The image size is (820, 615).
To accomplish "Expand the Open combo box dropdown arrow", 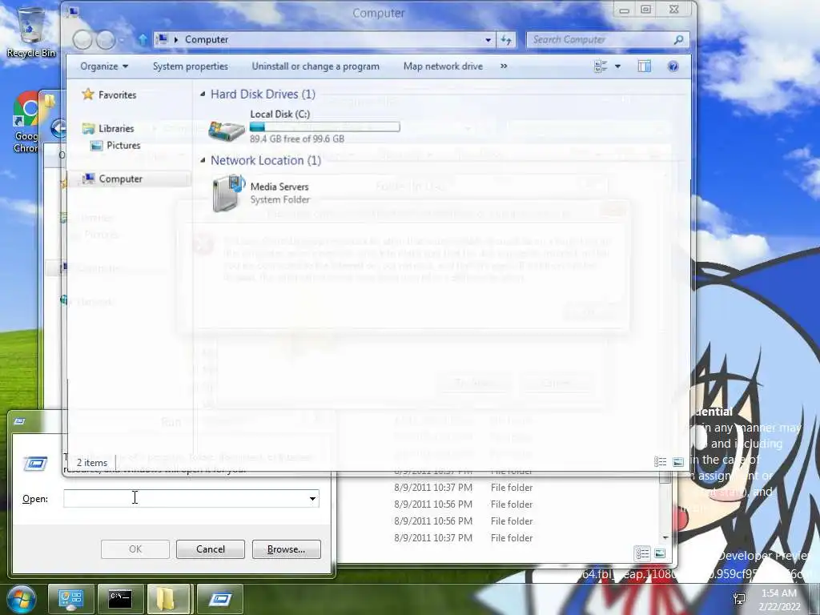I will coord(312,498).
